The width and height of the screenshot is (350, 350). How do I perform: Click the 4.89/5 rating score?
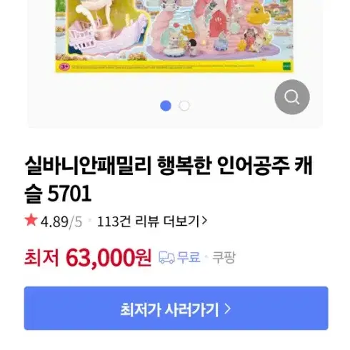(x=61, y=221)
